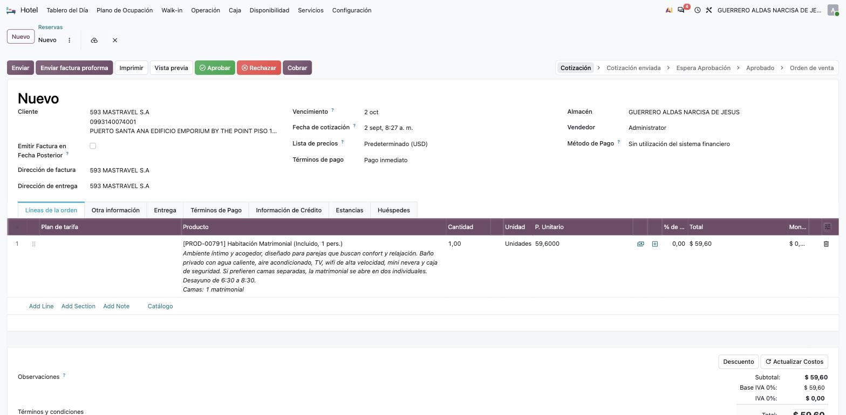846x415 pixels.
Task: Click the Cobrar button
Action: point(297,68)
